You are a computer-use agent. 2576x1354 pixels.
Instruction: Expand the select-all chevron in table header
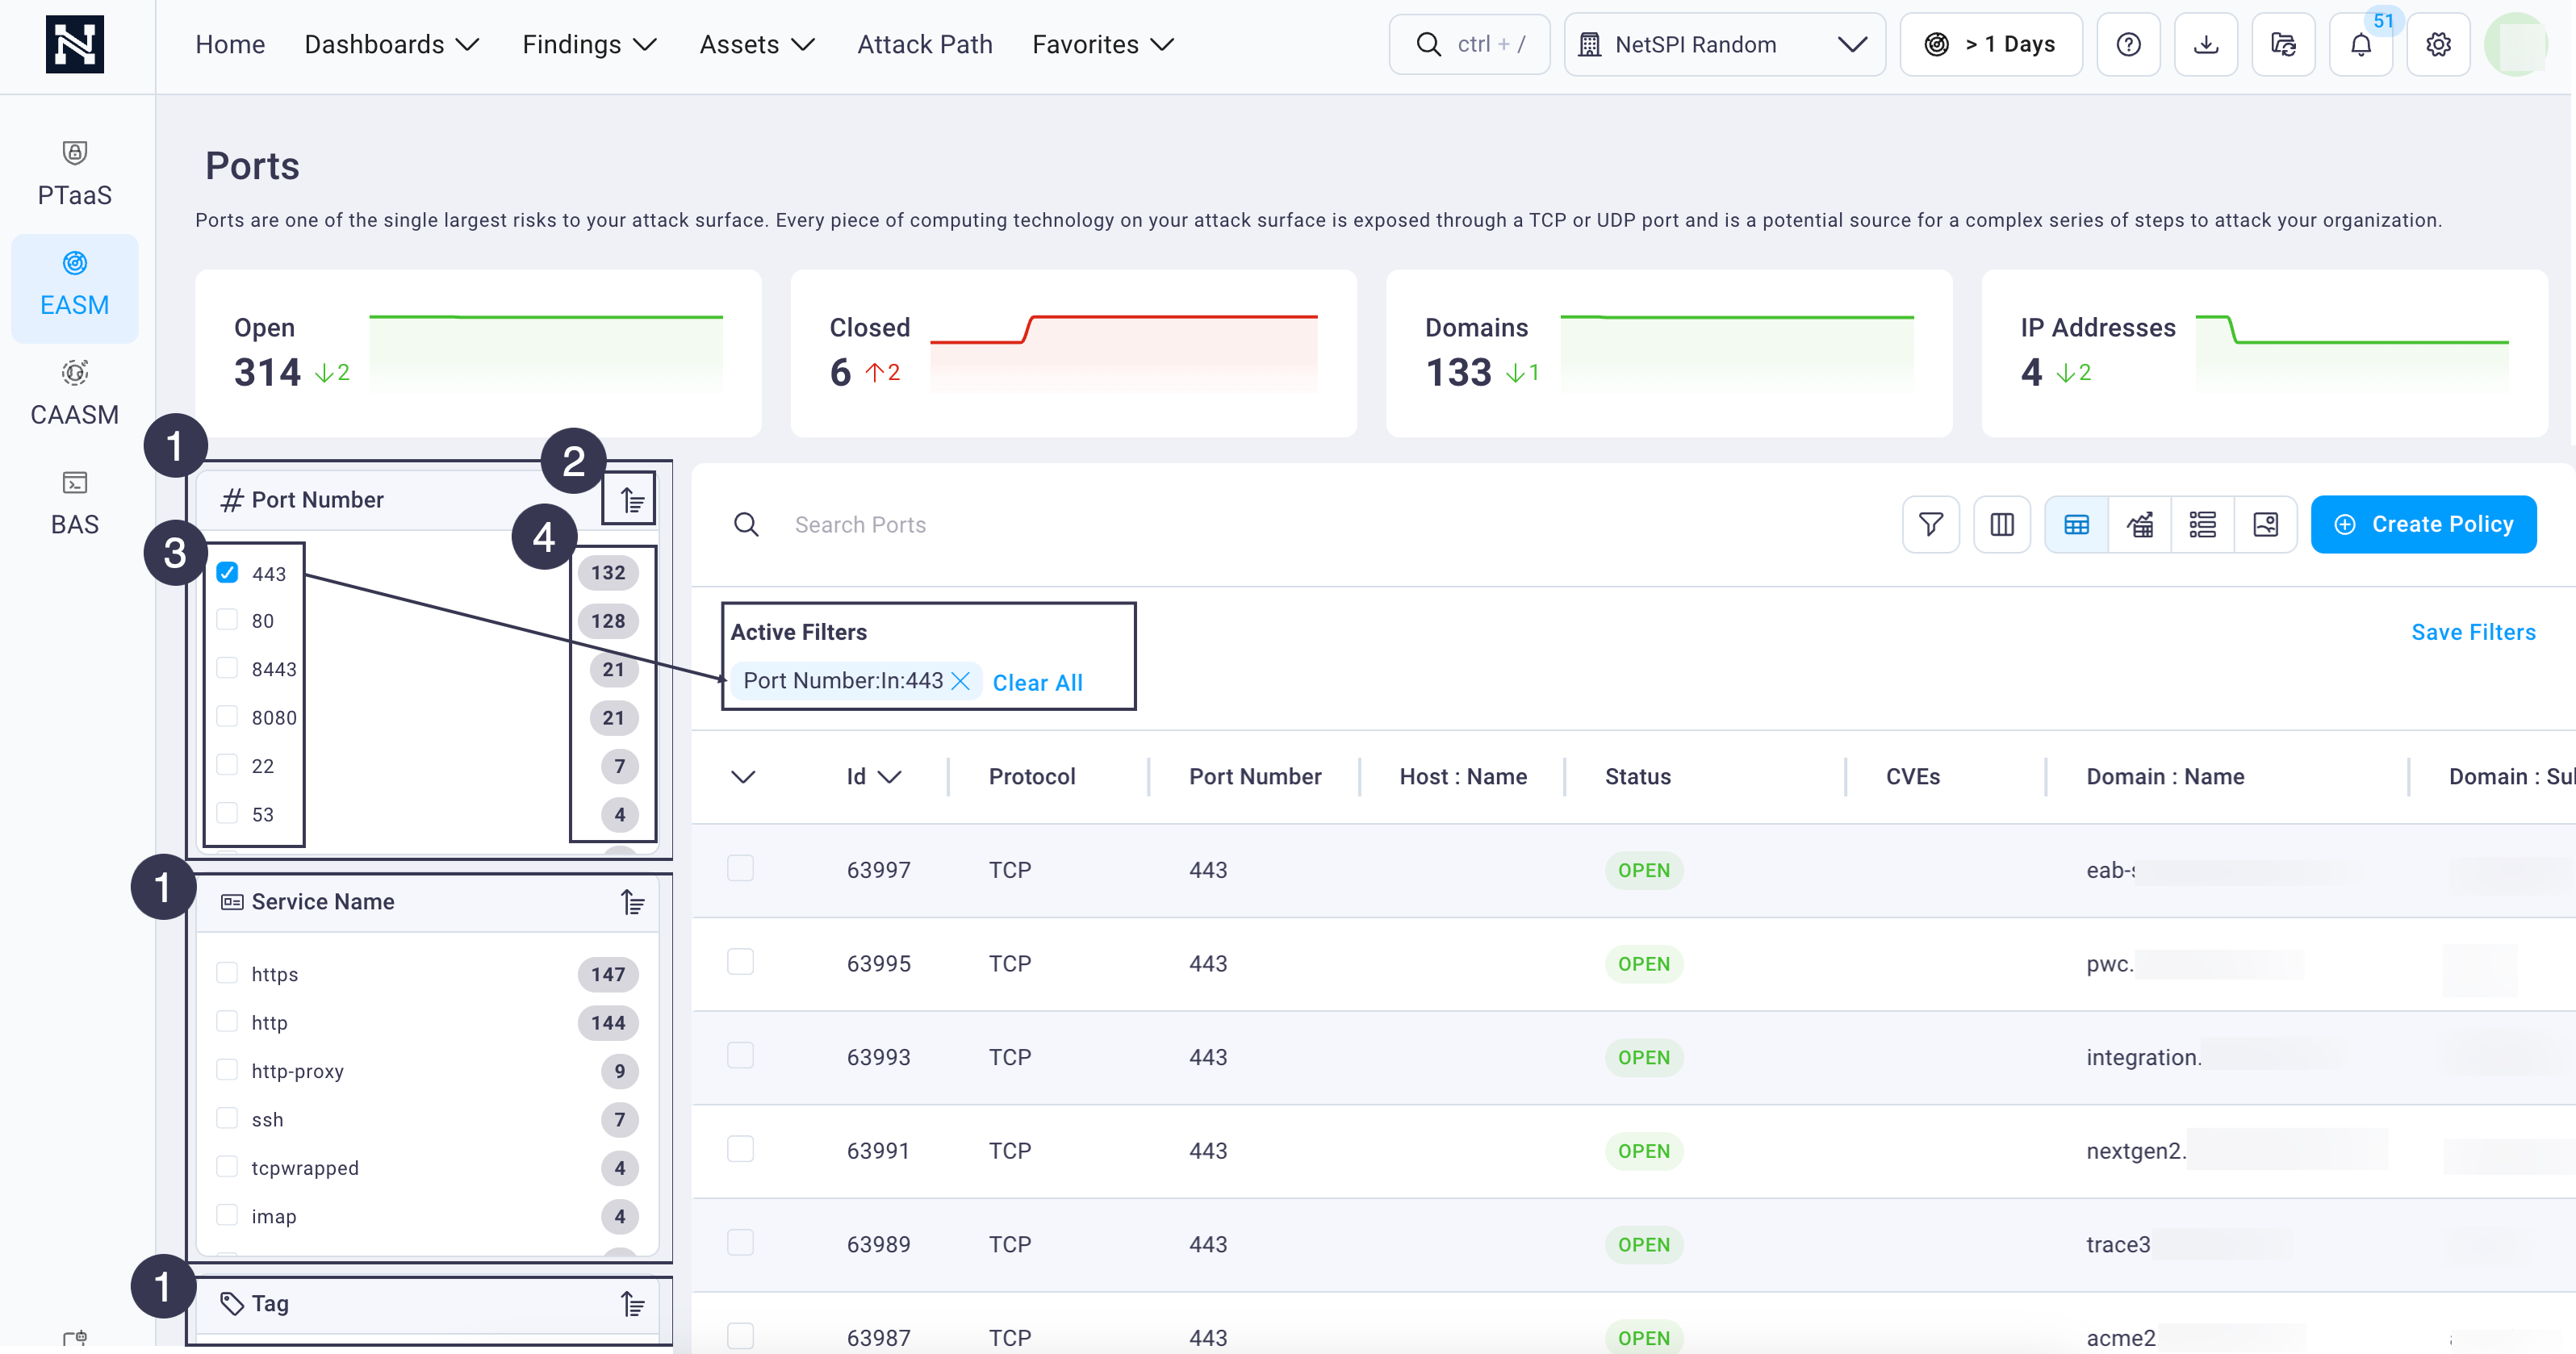pyautogui.click(x=743, y=777)
